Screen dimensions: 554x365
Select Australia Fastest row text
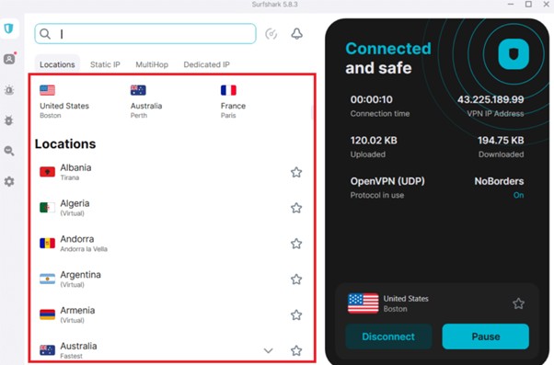[78, 350]
